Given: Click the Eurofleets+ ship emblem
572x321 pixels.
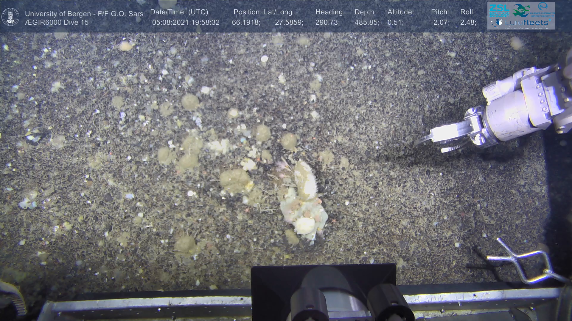Looking at the screenshot, I should (x=497, y=23).
